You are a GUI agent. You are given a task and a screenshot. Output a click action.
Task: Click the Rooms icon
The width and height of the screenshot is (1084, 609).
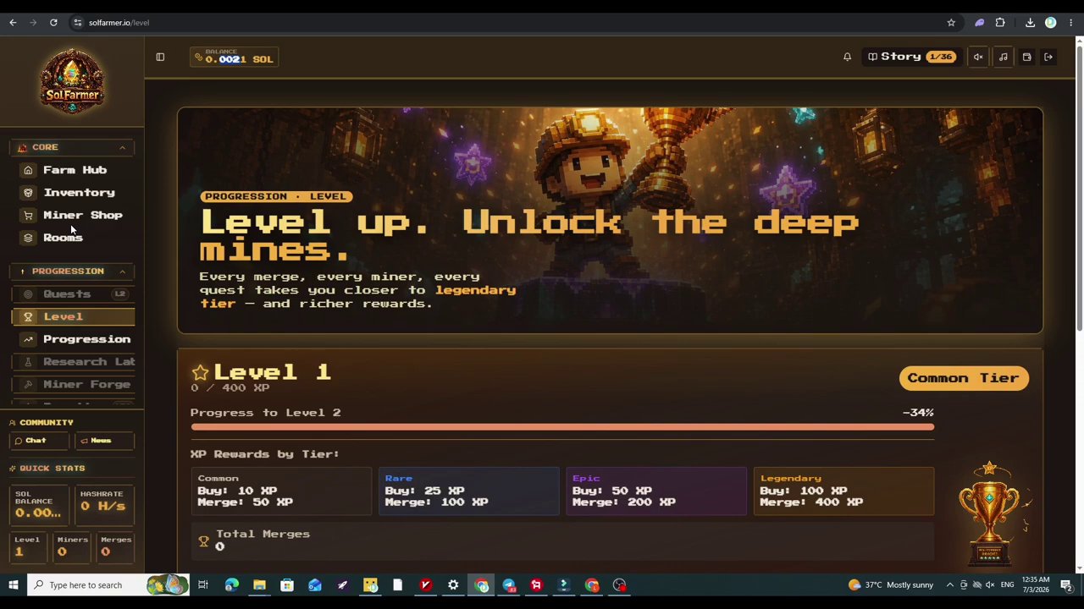28,238
